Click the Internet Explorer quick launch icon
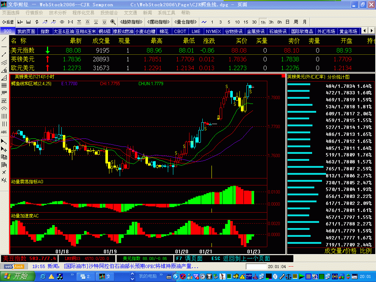This screenshot has width=376, height=282. (x=43, y=276)
